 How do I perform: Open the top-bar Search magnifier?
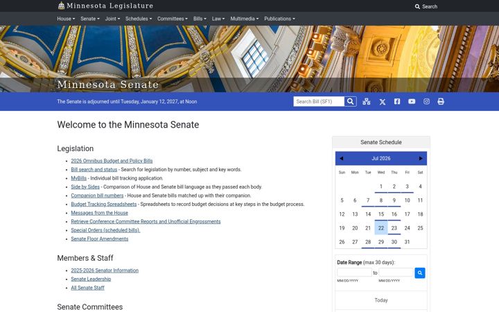click(426, 6)
